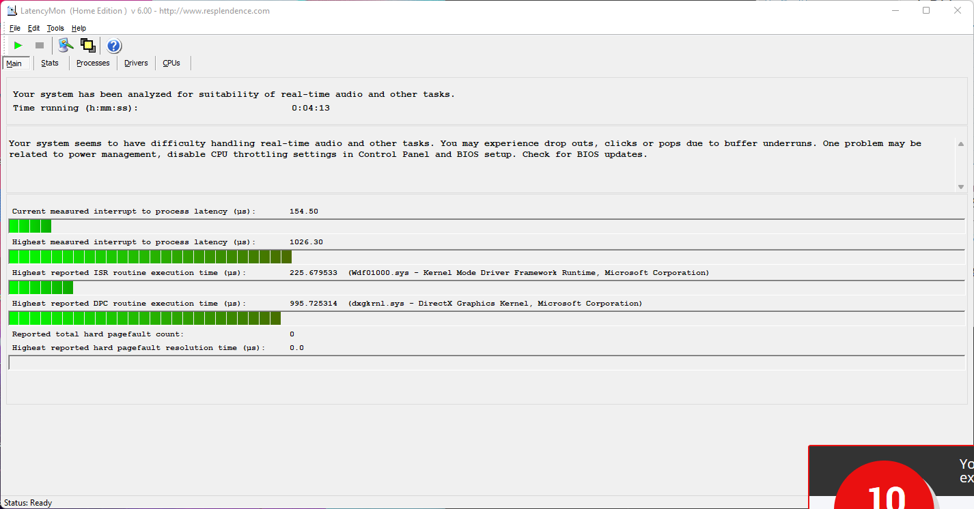The width and height of the screenshot is (974, 509).
Task: Select the dxgkrnl.sys driver description text
Action: (495, 304)
